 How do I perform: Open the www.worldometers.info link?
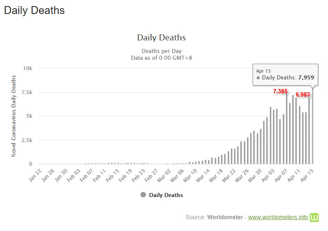[x=278, y=217]
